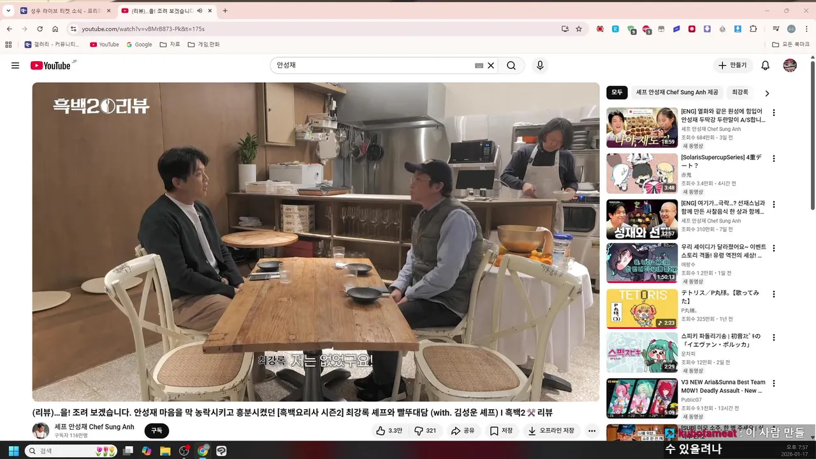Open the notifications bell
The height and width of the screenshot is (459, 816).
click(766, 66)
